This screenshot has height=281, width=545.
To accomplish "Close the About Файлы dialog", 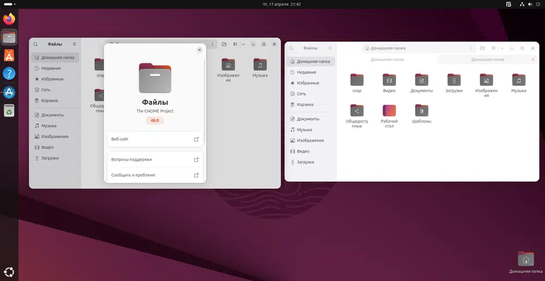I will point(199,50).
